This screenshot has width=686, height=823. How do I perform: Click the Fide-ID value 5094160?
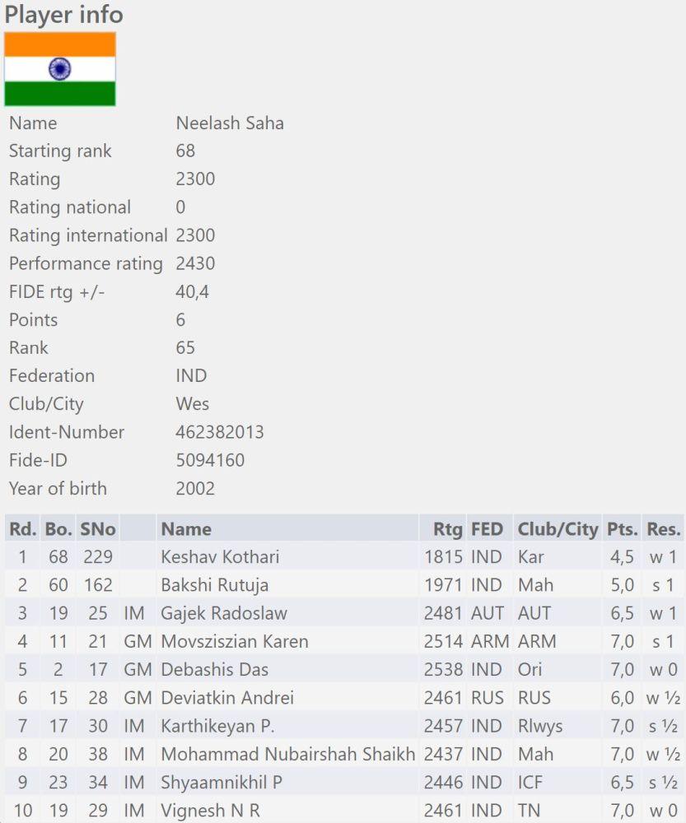coord(210,460)
